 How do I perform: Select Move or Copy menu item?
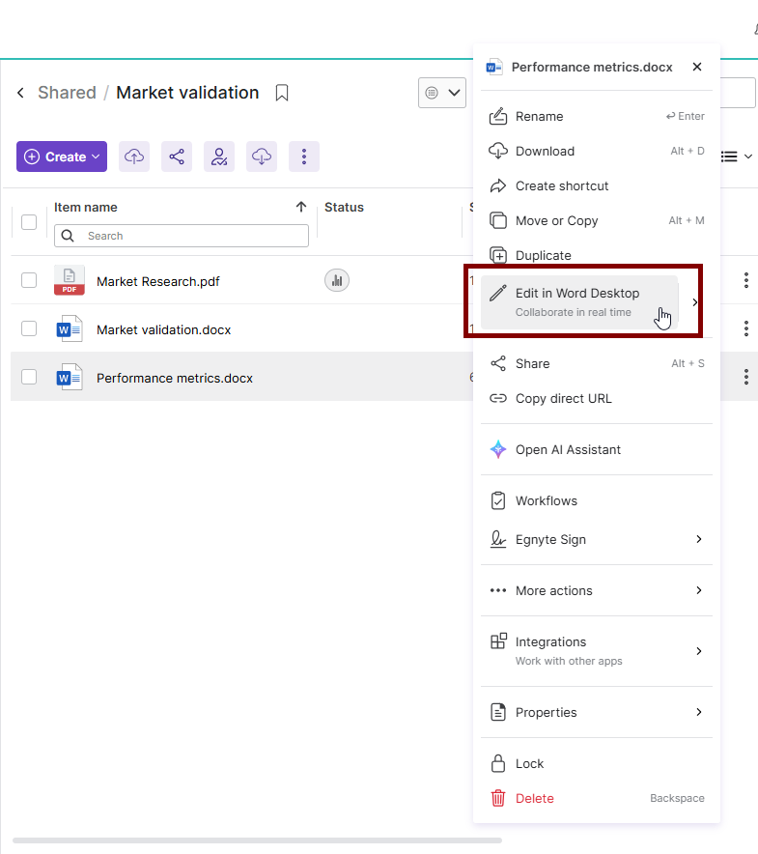(x=597, y=221)
